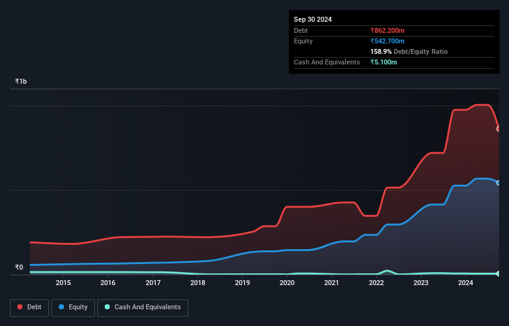Toggle the Cash And Equivalents legend button
The image size is (509, 326).
[x=143, y=307]
